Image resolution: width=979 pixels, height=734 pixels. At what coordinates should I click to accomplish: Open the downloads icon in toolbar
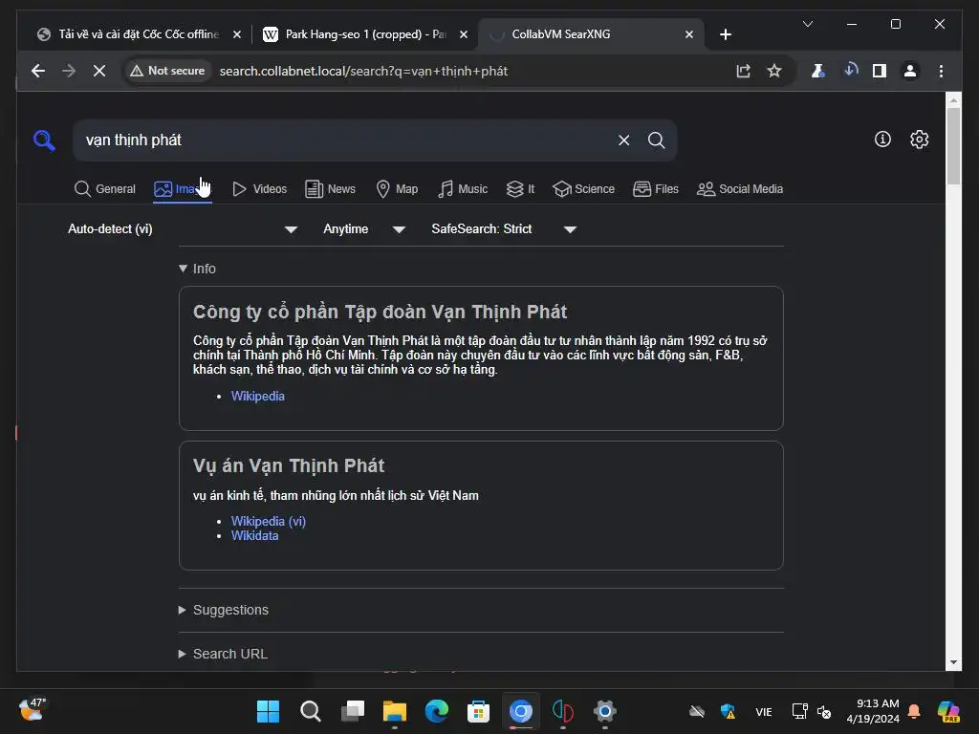pos(850,71)
